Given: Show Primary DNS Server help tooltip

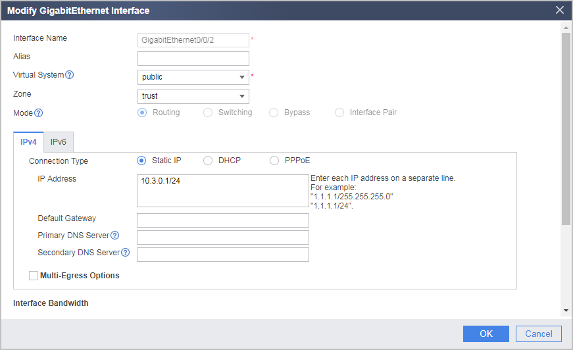Looking at the screenshot, I should (114, 236).
